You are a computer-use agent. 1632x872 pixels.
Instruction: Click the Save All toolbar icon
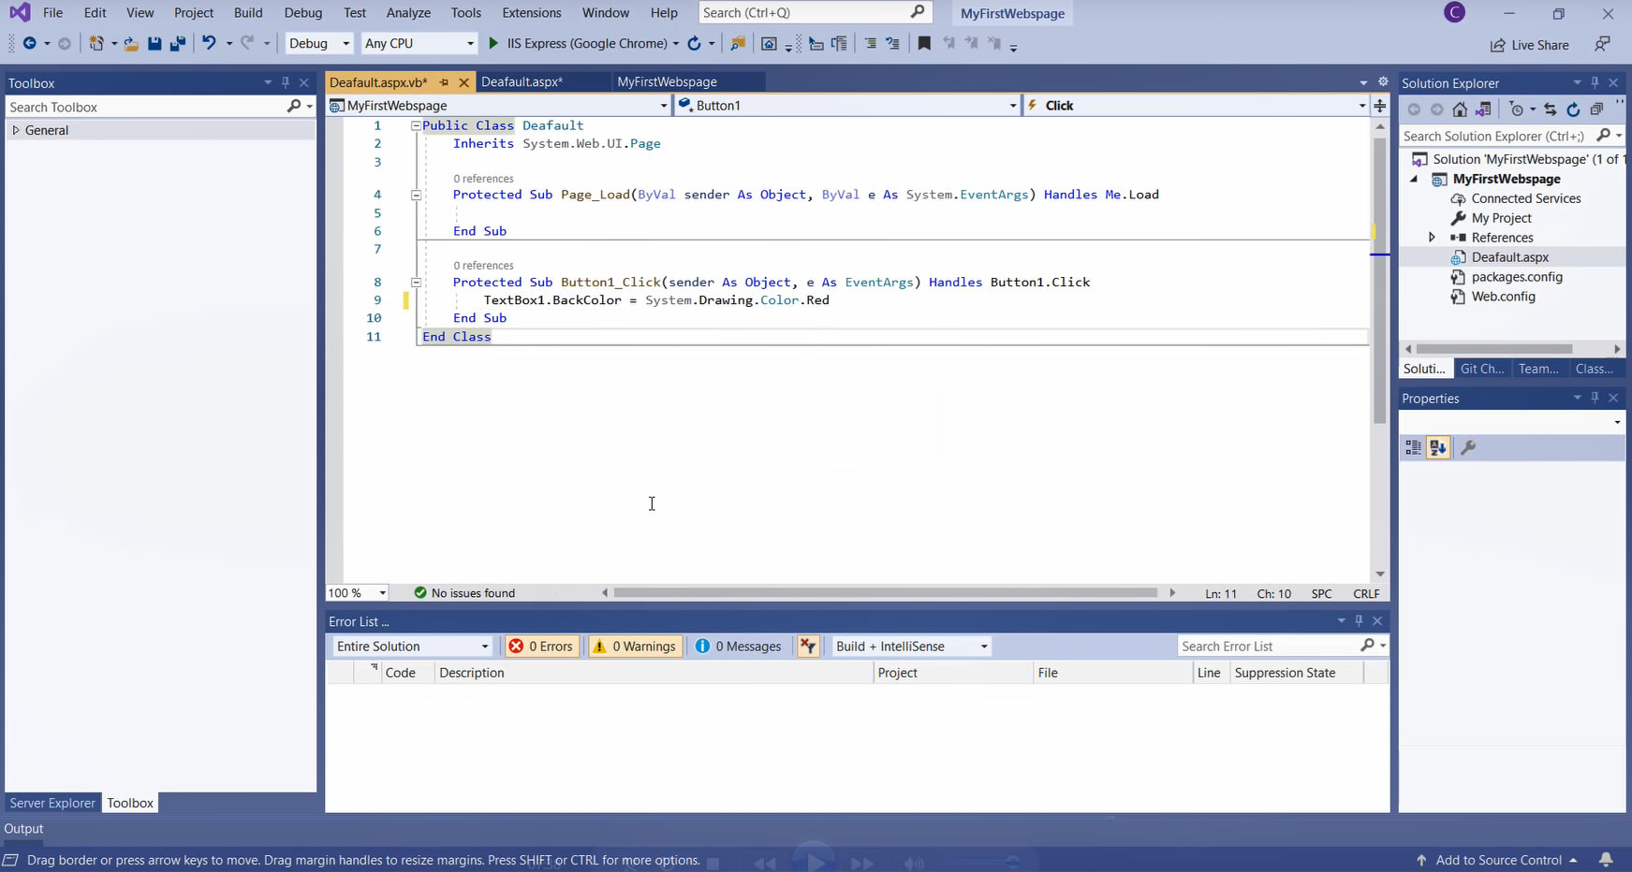(x=177, y=43)
